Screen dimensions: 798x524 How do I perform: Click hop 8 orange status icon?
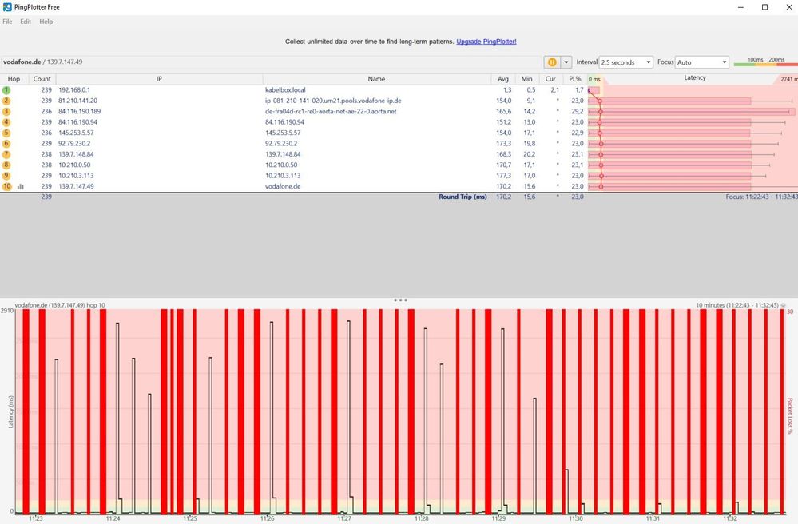pos(6,165)
